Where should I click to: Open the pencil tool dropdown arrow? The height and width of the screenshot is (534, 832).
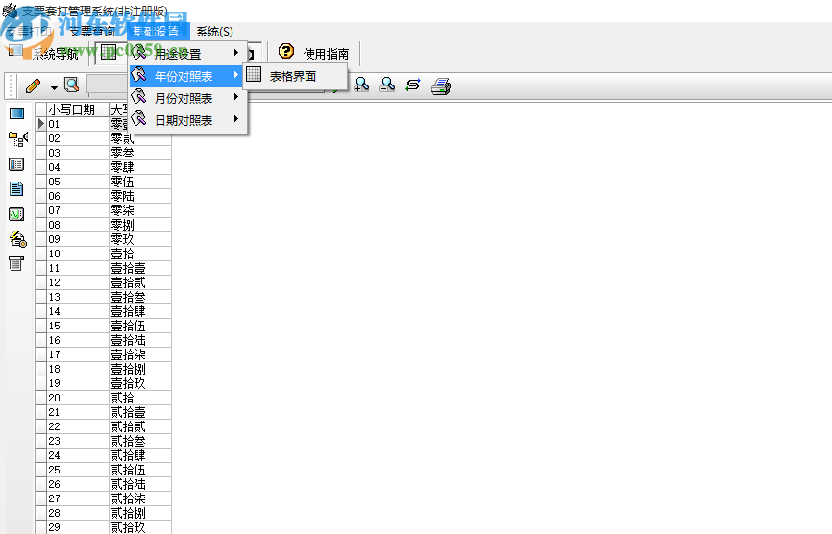point(54,87)
